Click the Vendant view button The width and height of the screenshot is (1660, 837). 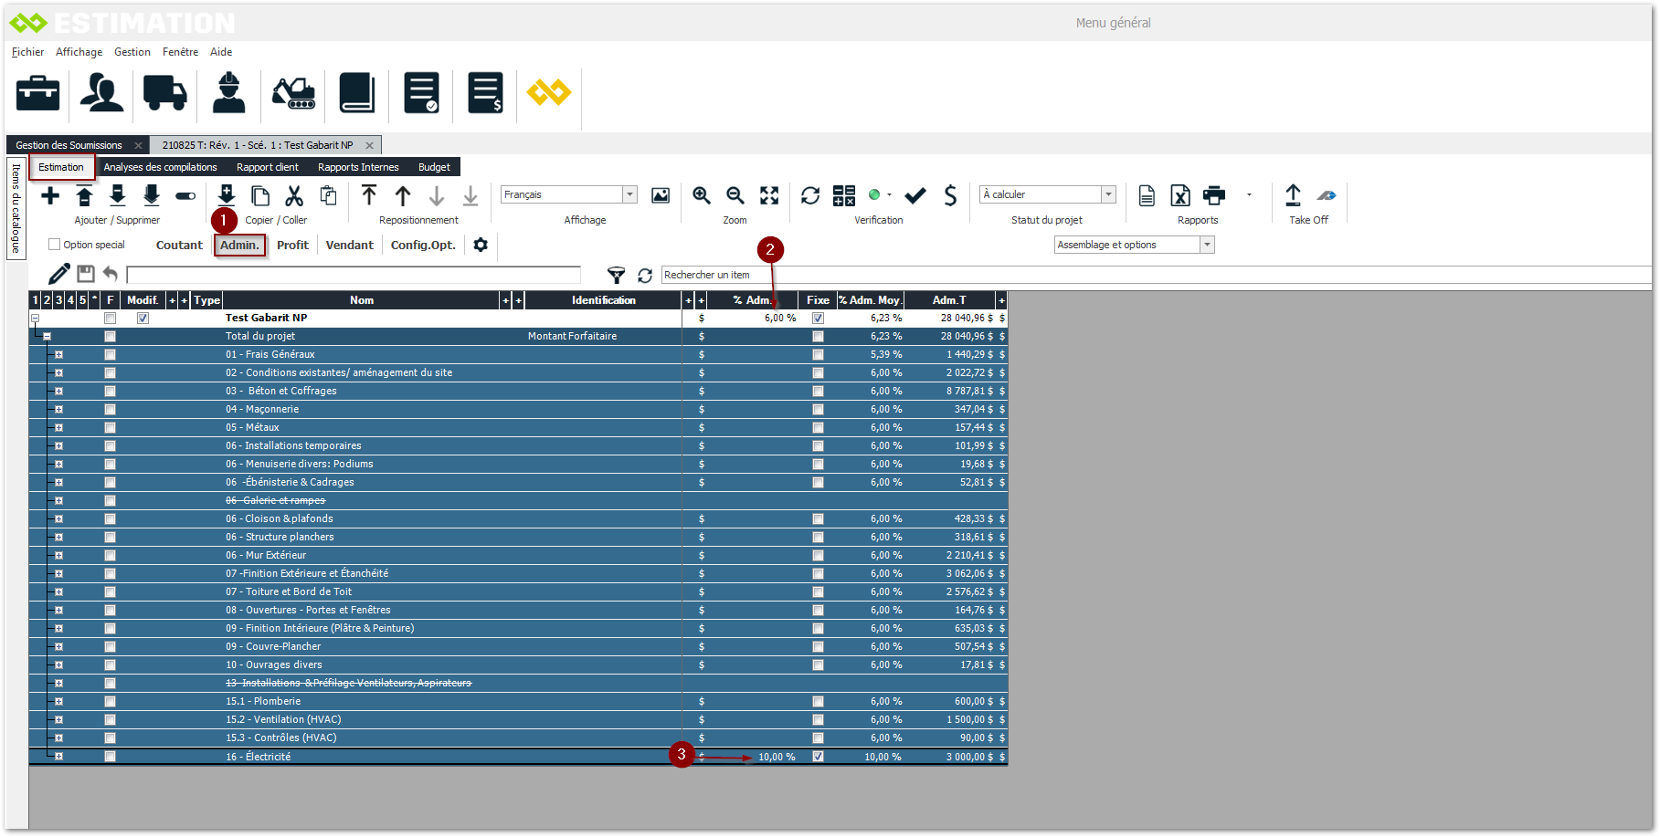[x=349, y=245]
